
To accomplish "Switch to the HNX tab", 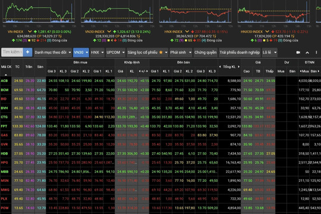I will tap(97, 52).
